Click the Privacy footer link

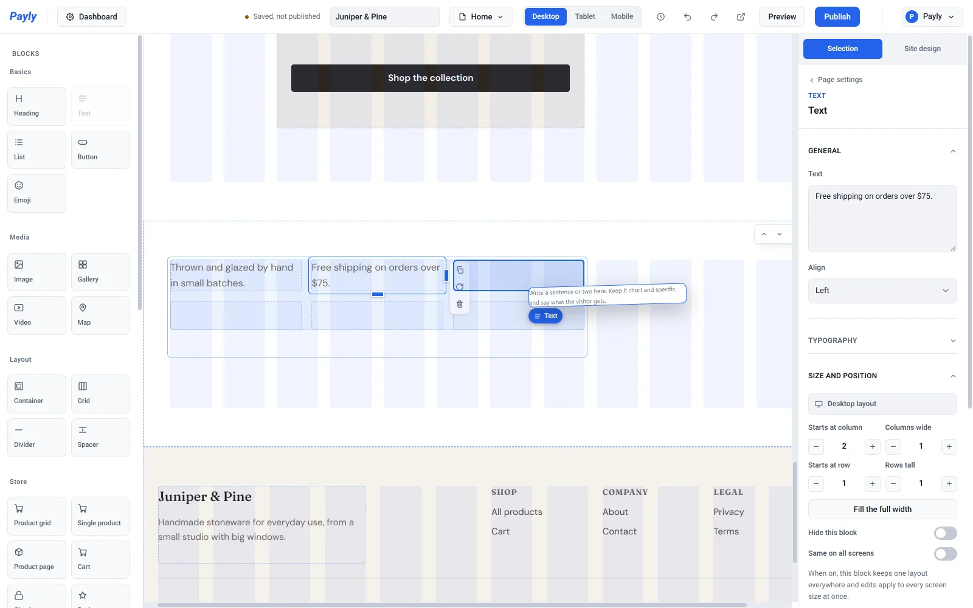pyautogui.click(x=729, y=512)
